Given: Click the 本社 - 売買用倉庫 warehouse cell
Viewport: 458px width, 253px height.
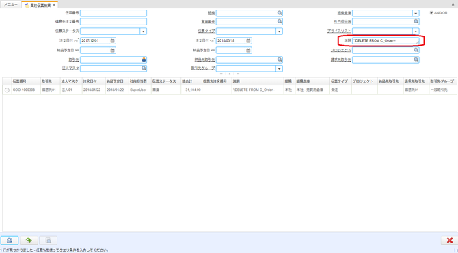Looking at the screenshot, I should point(312,90).
